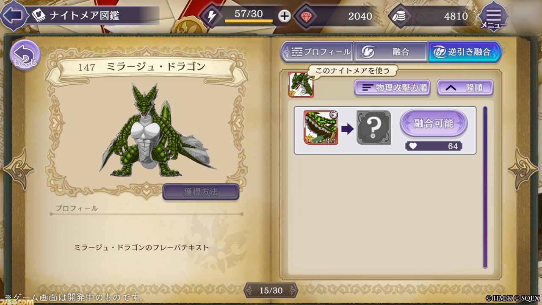542x305 pixels.
Task: Click the unknown question mark result icon
Action: coord(373,127)
